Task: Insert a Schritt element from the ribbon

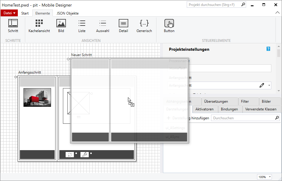Action: pyautogui.click(x=13, y=26)
